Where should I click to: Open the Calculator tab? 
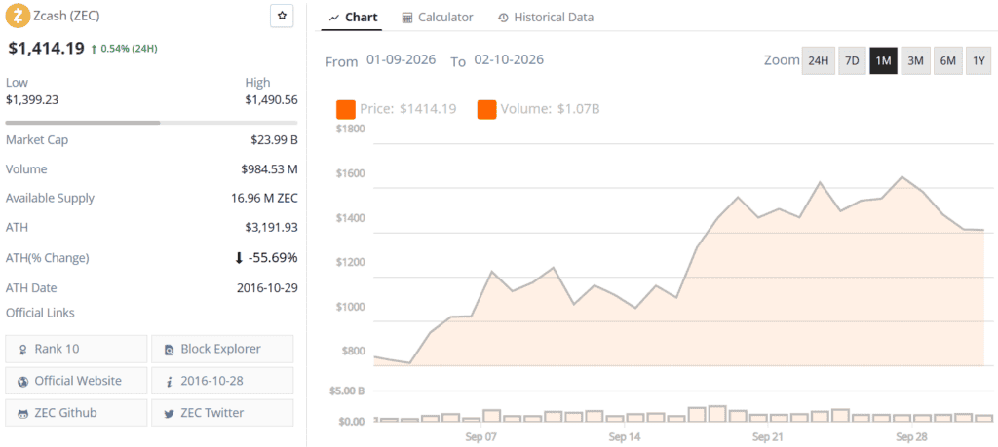pos(438,18)
